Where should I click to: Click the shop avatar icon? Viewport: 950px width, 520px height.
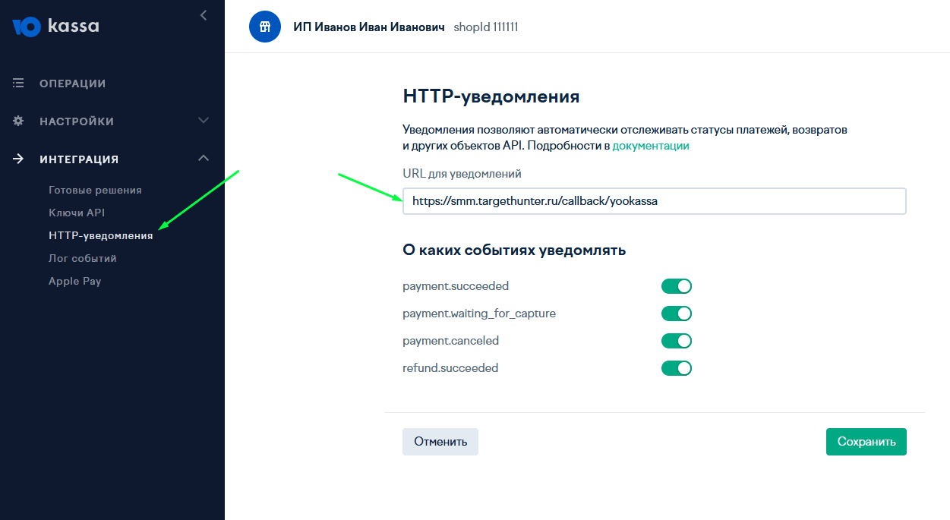pos(265,27)
